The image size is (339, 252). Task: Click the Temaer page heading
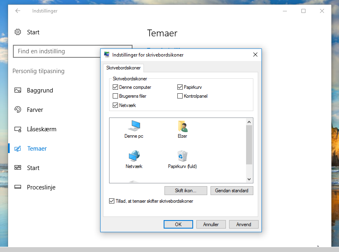(162, 33)
